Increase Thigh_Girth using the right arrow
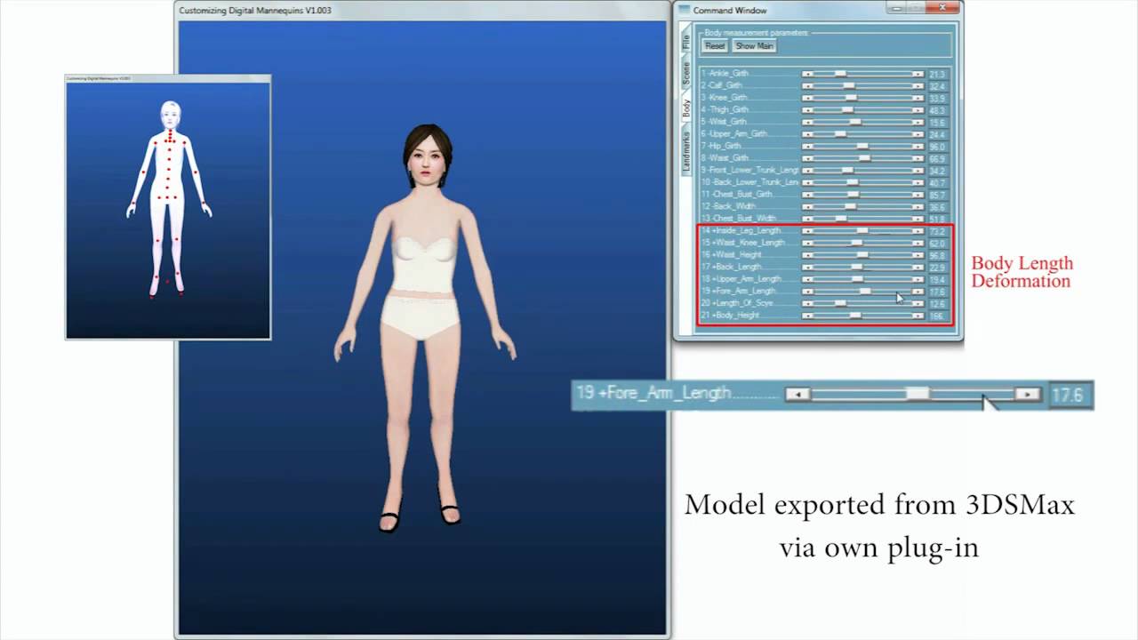1138x640 pixels. coord(918,110)
